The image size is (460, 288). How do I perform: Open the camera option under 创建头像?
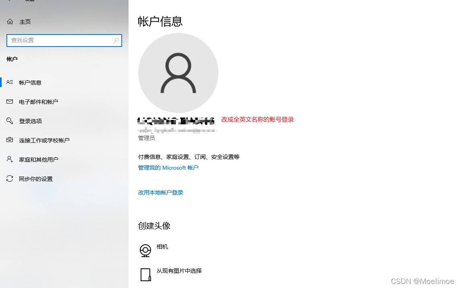click(x=145, y=250)
